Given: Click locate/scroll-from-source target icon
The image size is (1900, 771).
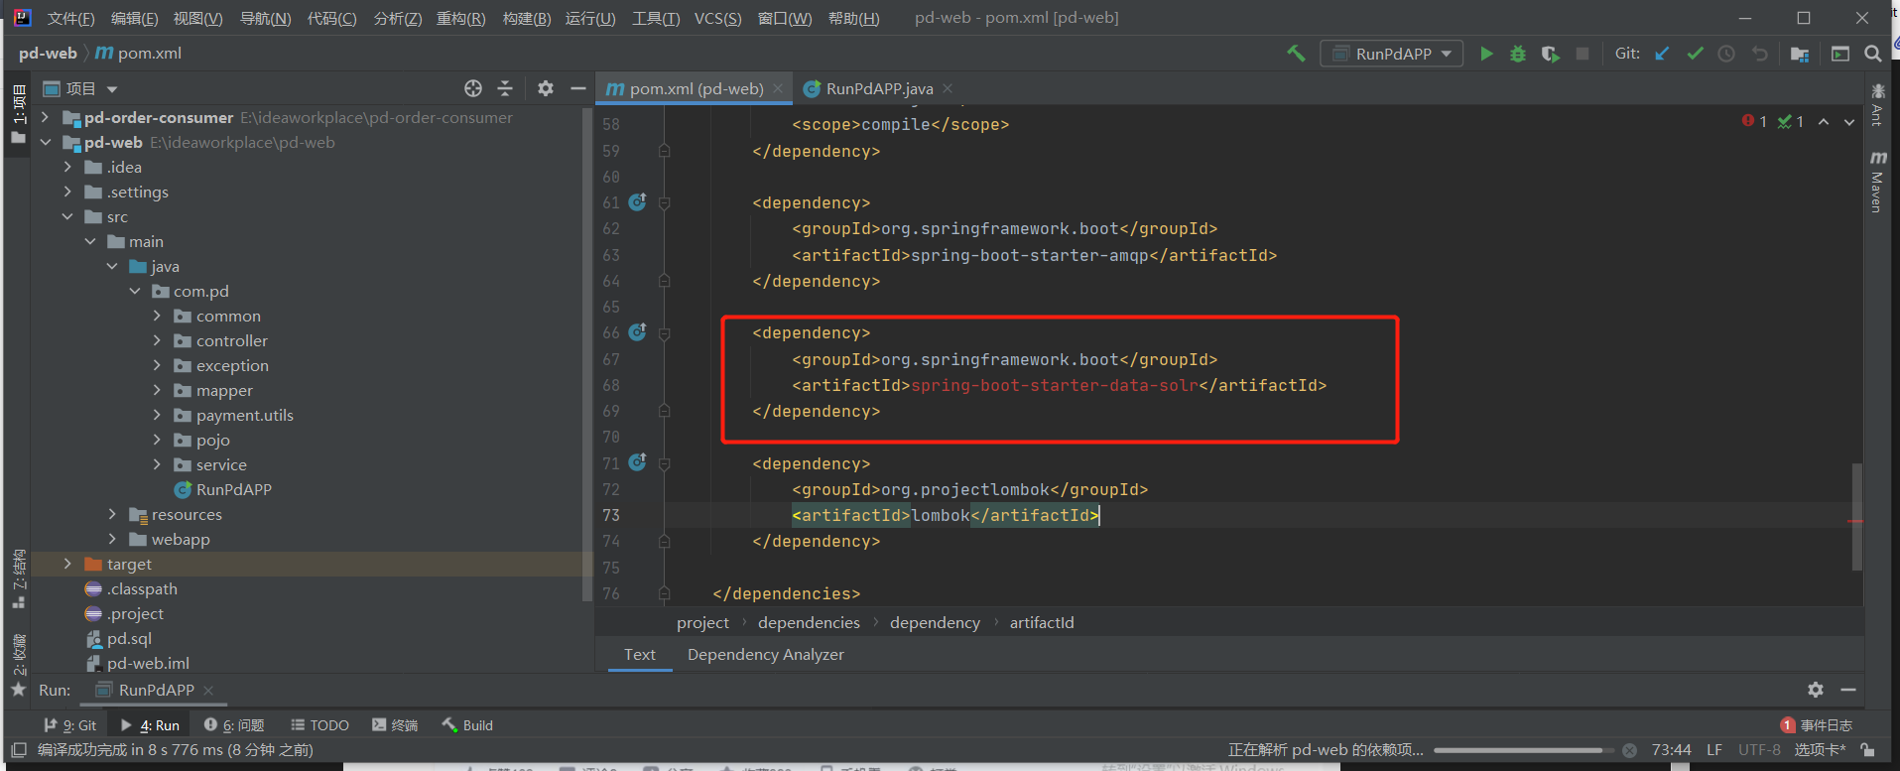Looking at the screenshot, I should pos(473,88).
